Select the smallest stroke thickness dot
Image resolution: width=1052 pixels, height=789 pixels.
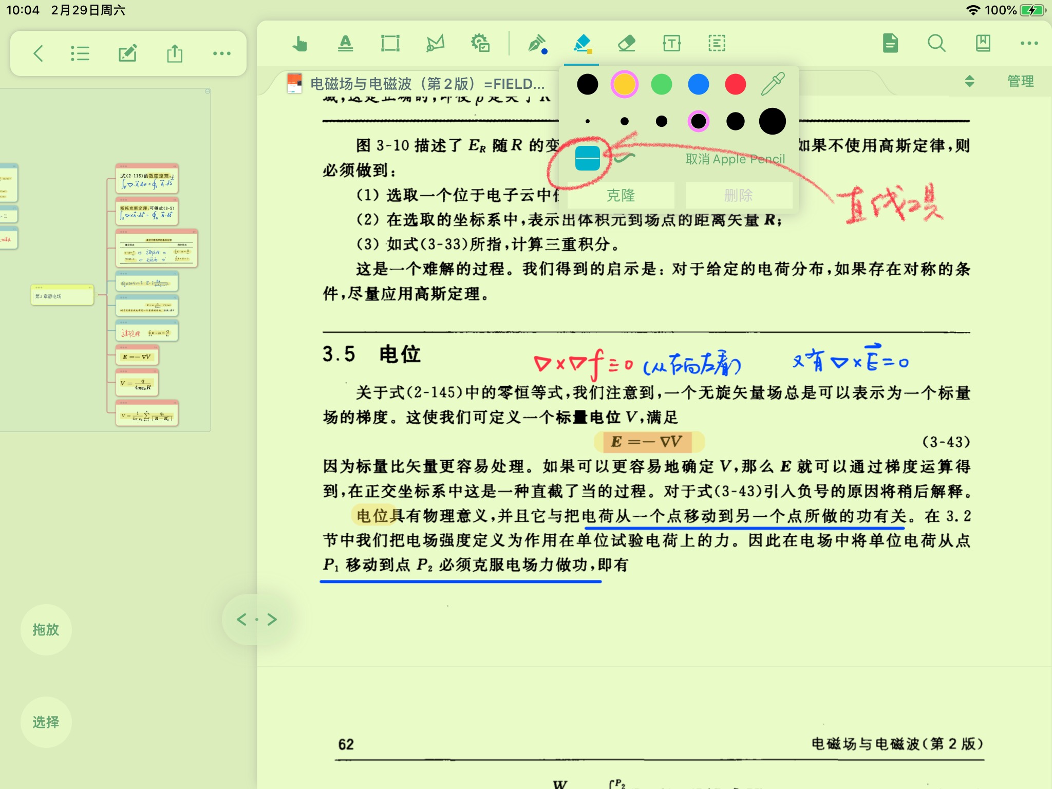click(x=587, y=121)
